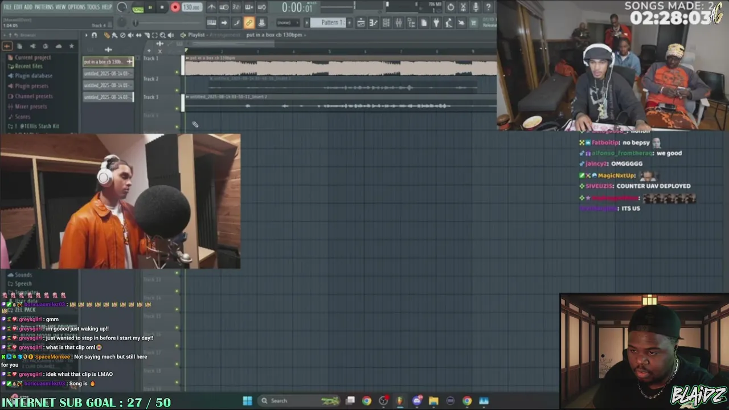729x410 pixels.
Task: Open the (none) selector dropdown
Action: tap(288, 23)
